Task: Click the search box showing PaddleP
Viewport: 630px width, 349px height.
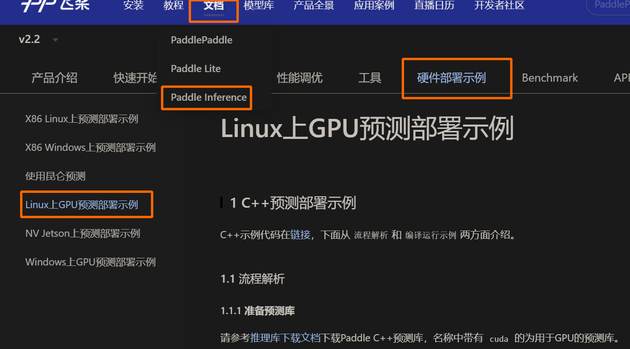Action: coord(615,5)
